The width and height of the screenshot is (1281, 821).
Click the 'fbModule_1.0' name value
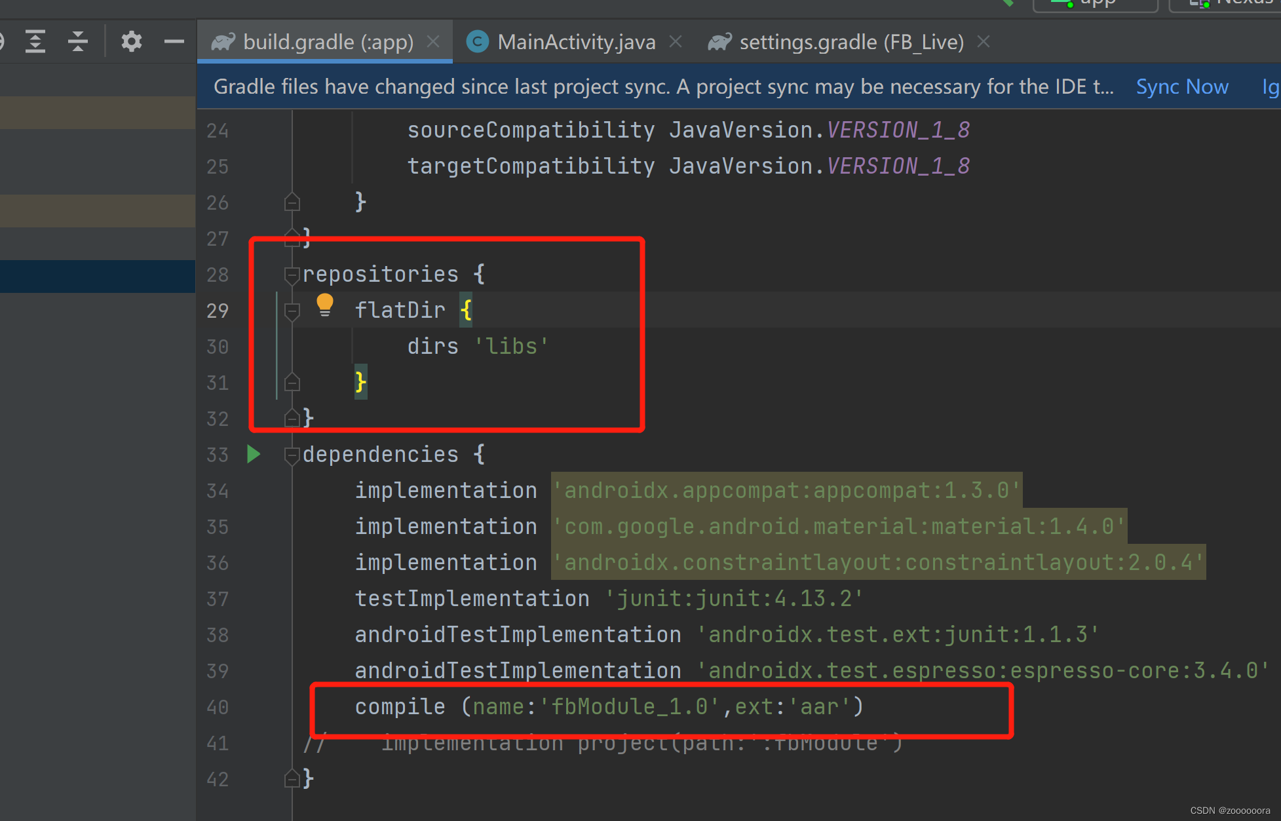tap(629, 706)
